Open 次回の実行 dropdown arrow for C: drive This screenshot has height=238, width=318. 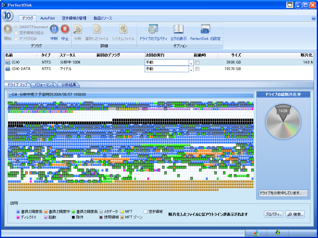click(191, 63)
